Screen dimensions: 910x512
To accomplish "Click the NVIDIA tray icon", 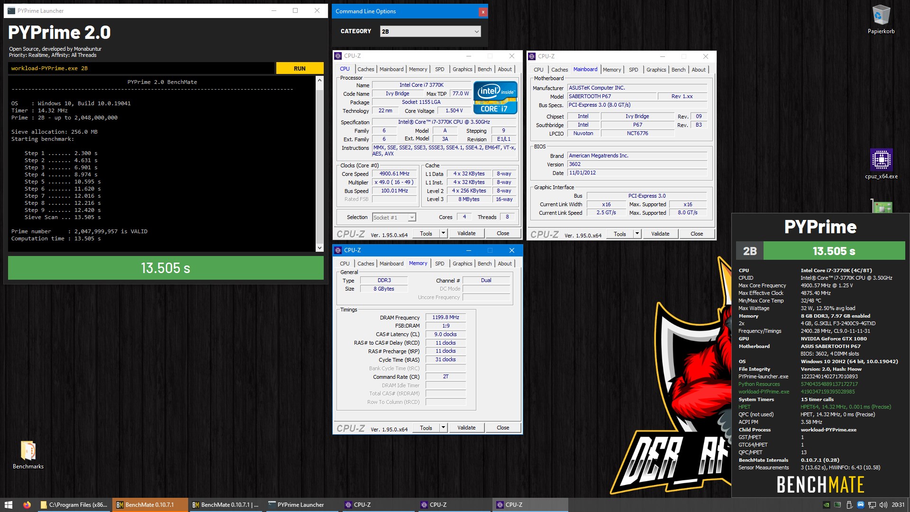I will point(826,505).
